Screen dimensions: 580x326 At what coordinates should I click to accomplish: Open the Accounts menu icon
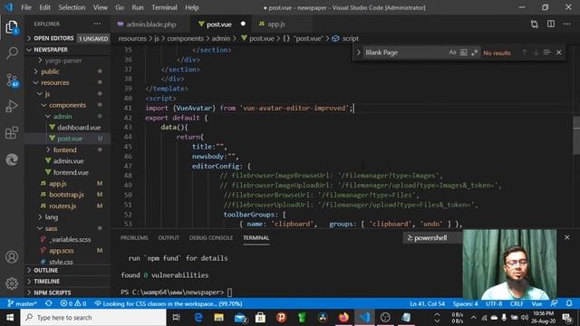point(12,256)
